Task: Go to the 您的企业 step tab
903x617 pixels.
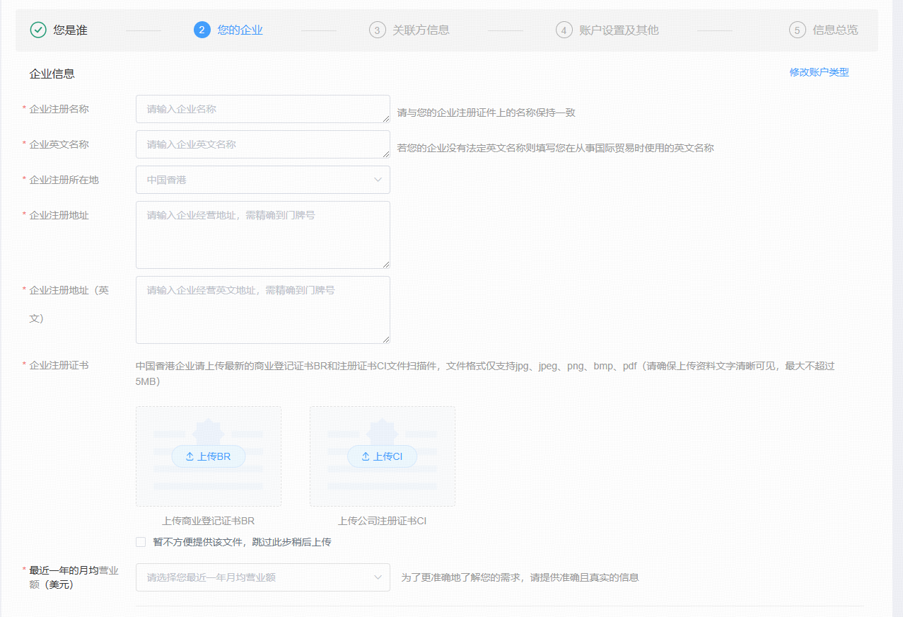Action: tap(240, 30)
